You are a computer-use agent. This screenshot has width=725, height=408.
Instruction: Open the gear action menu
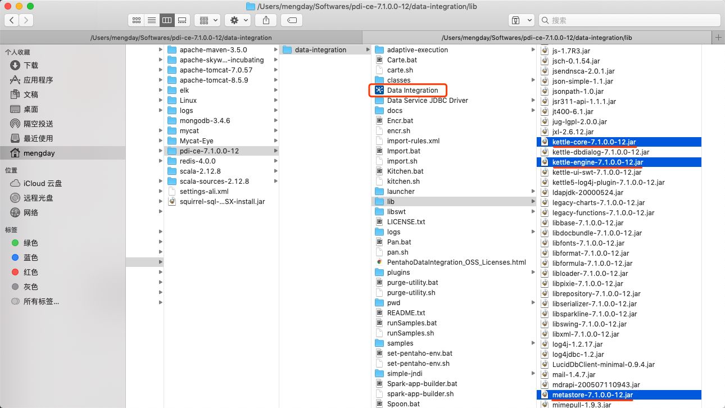pyautogui.click(x=238, y=20)
